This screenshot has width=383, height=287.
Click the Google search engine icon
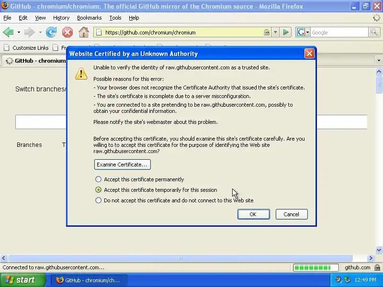(301, 32)
